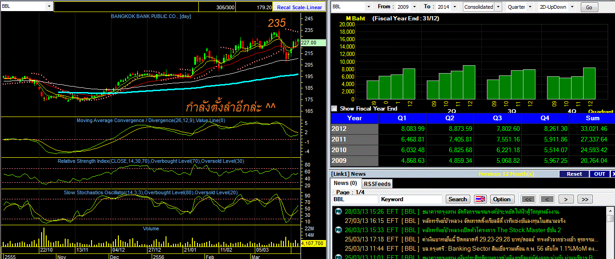Click the 2010 Q3 value 6,221.18
615x259 pixels.
click(508, 150)
